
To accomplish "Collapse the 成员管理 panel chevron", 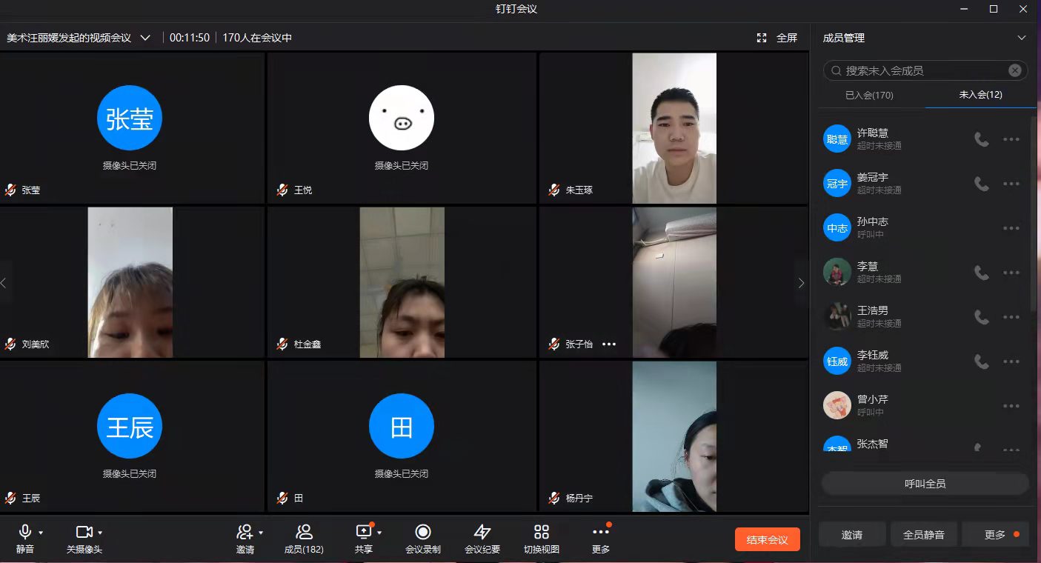I will tap(1022, 38).
